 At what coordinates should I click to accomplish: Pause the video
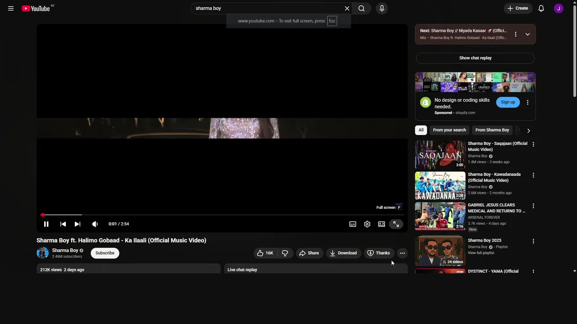(46, 224)
